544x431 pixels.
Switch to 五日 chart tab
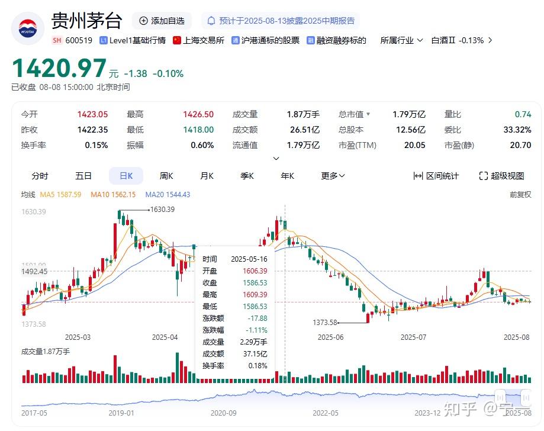tap(83, 176)
